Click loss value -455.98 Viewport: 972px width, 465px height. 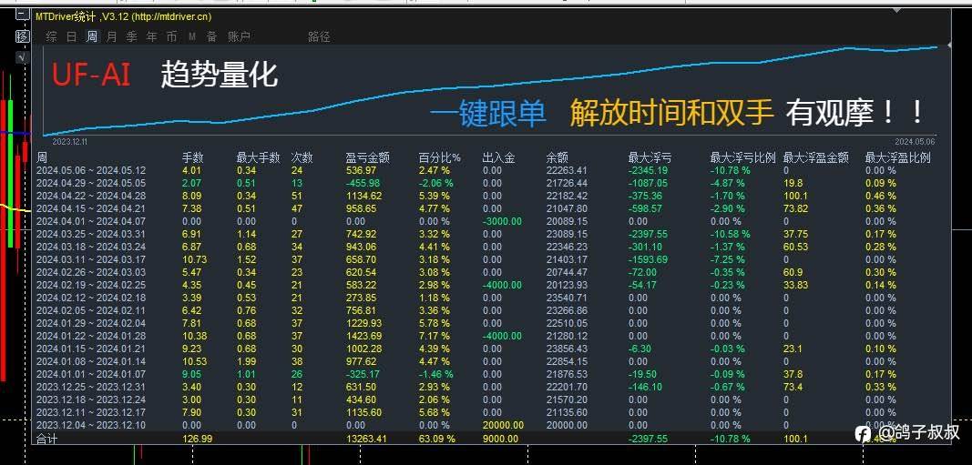tap(363, 183)
